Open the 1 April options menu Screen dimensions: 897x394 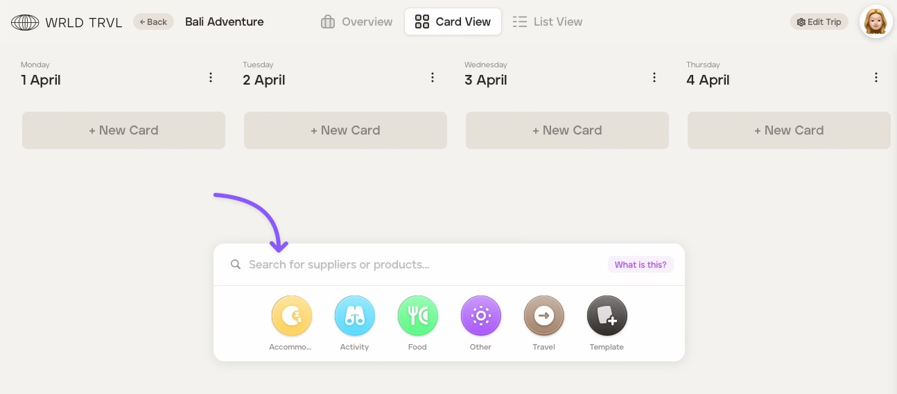click(x=211, y=78)
